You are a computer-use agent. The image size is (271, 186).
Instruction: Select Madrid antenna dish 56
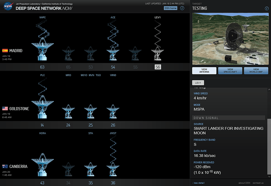click(x=157, y=53)
